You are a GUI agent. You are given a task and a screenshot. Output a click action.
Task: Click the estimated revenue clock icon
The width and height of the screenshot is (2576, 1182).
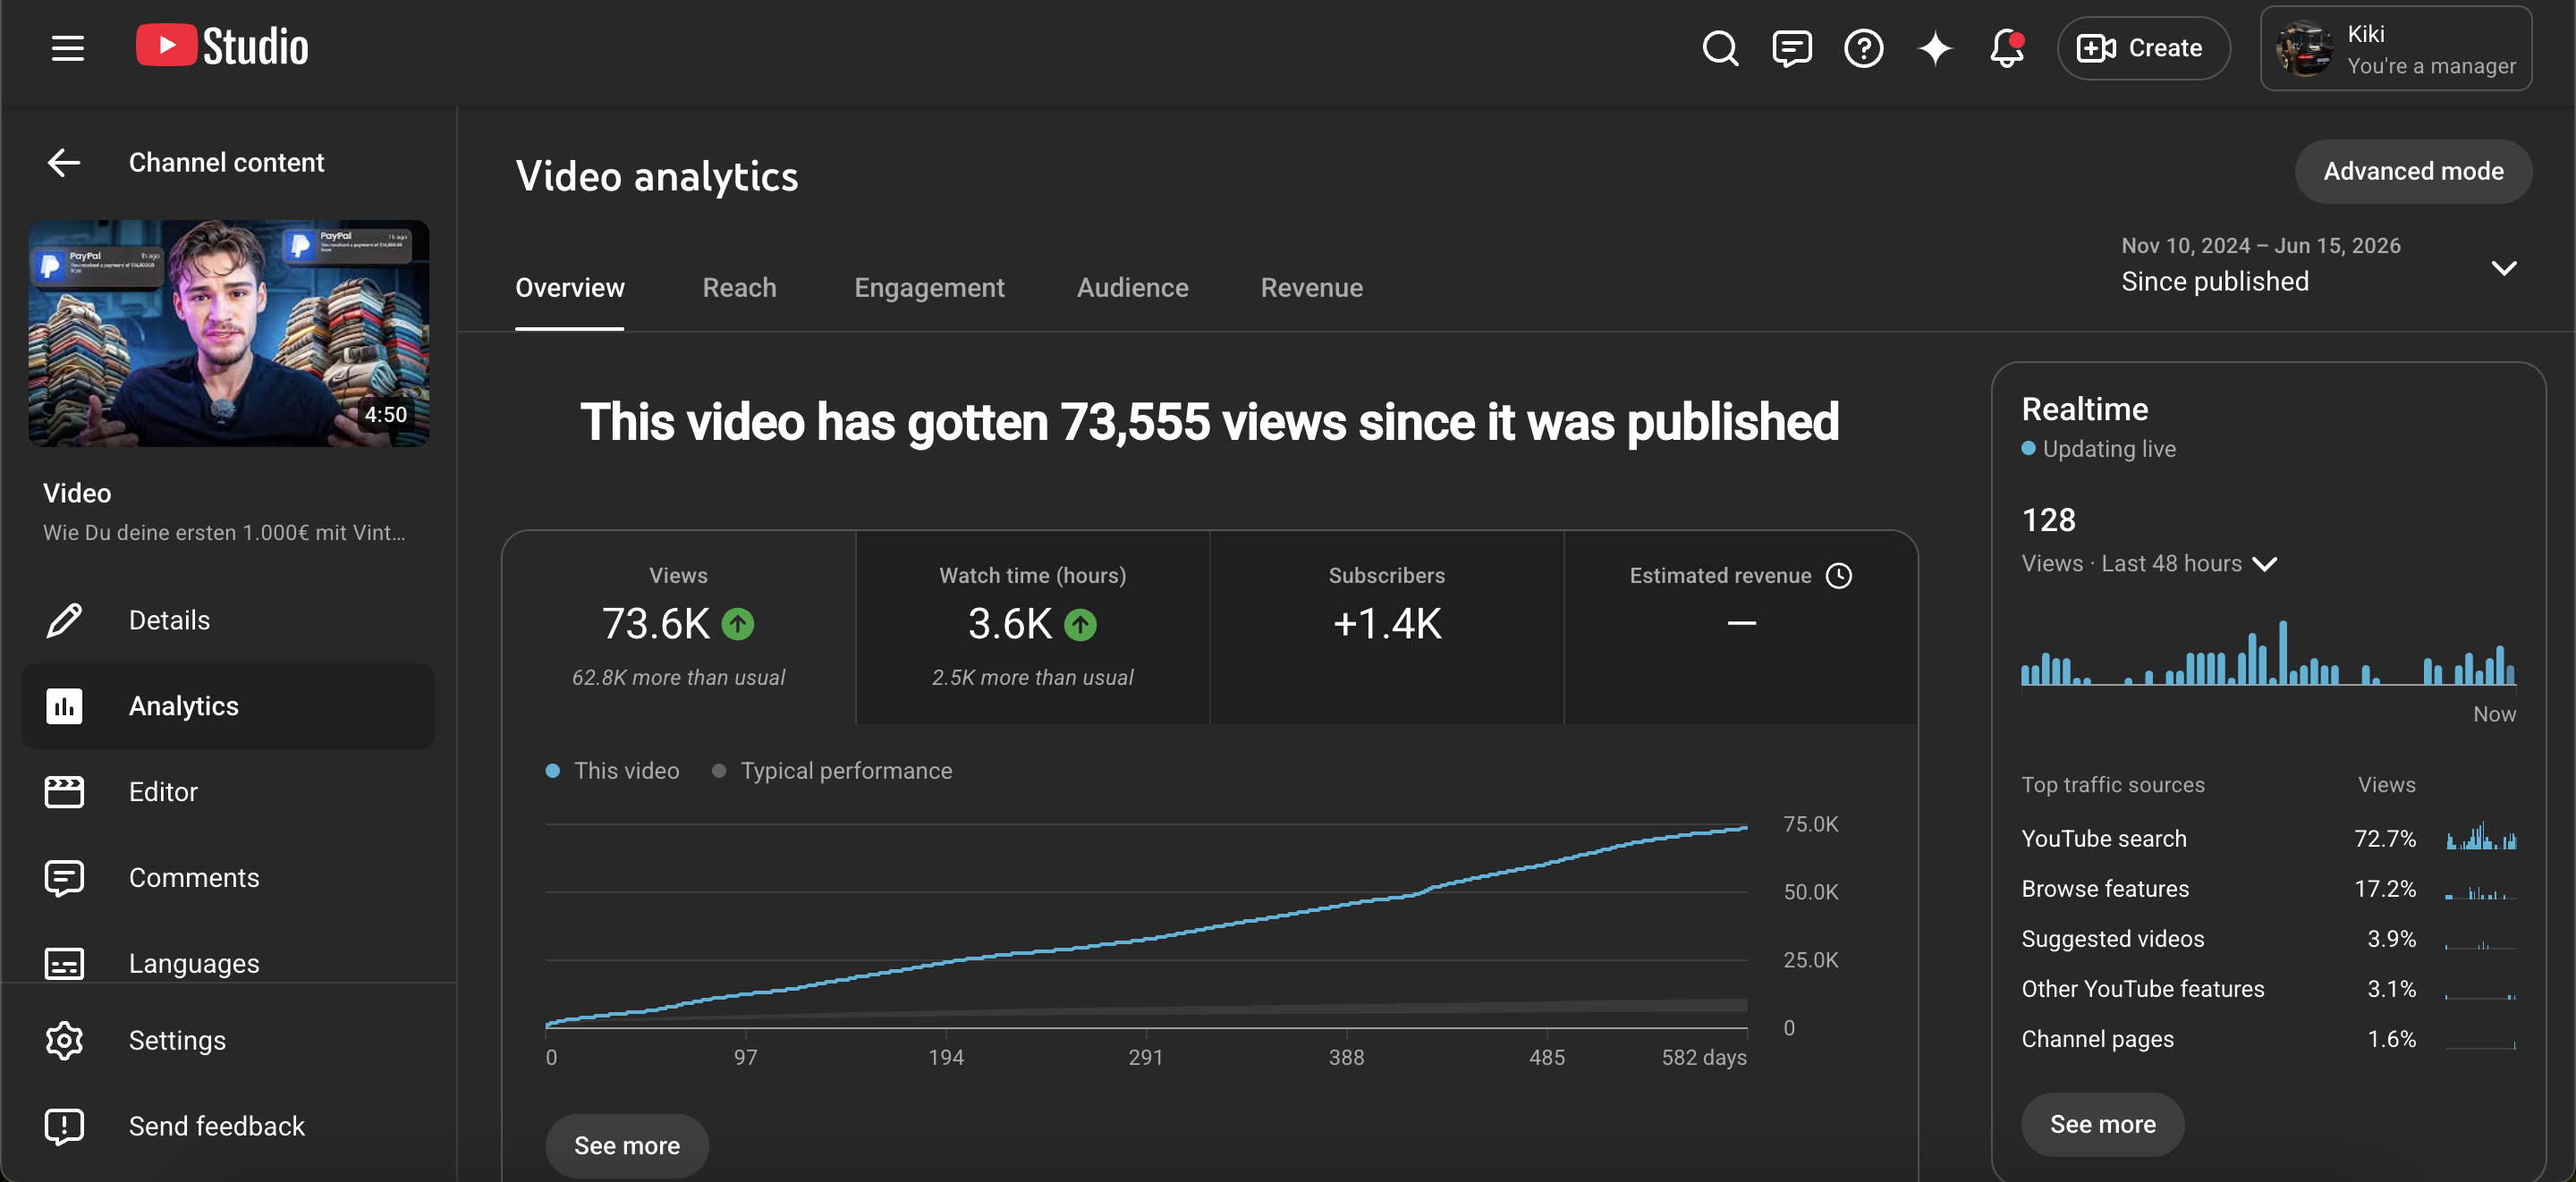[x=1838, y=575]
